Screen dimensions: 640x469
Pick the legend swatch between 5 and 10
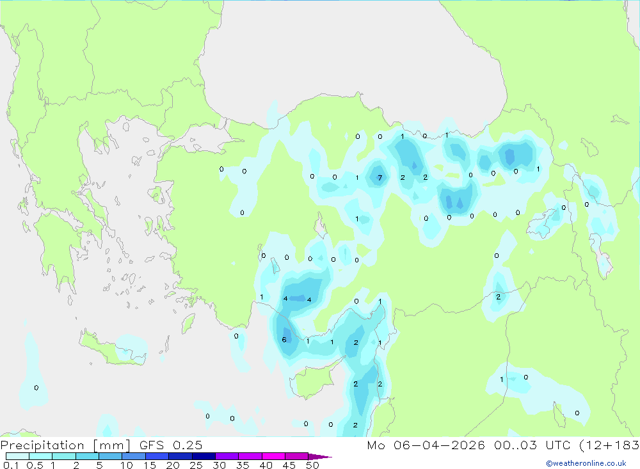tap(111, 456)
